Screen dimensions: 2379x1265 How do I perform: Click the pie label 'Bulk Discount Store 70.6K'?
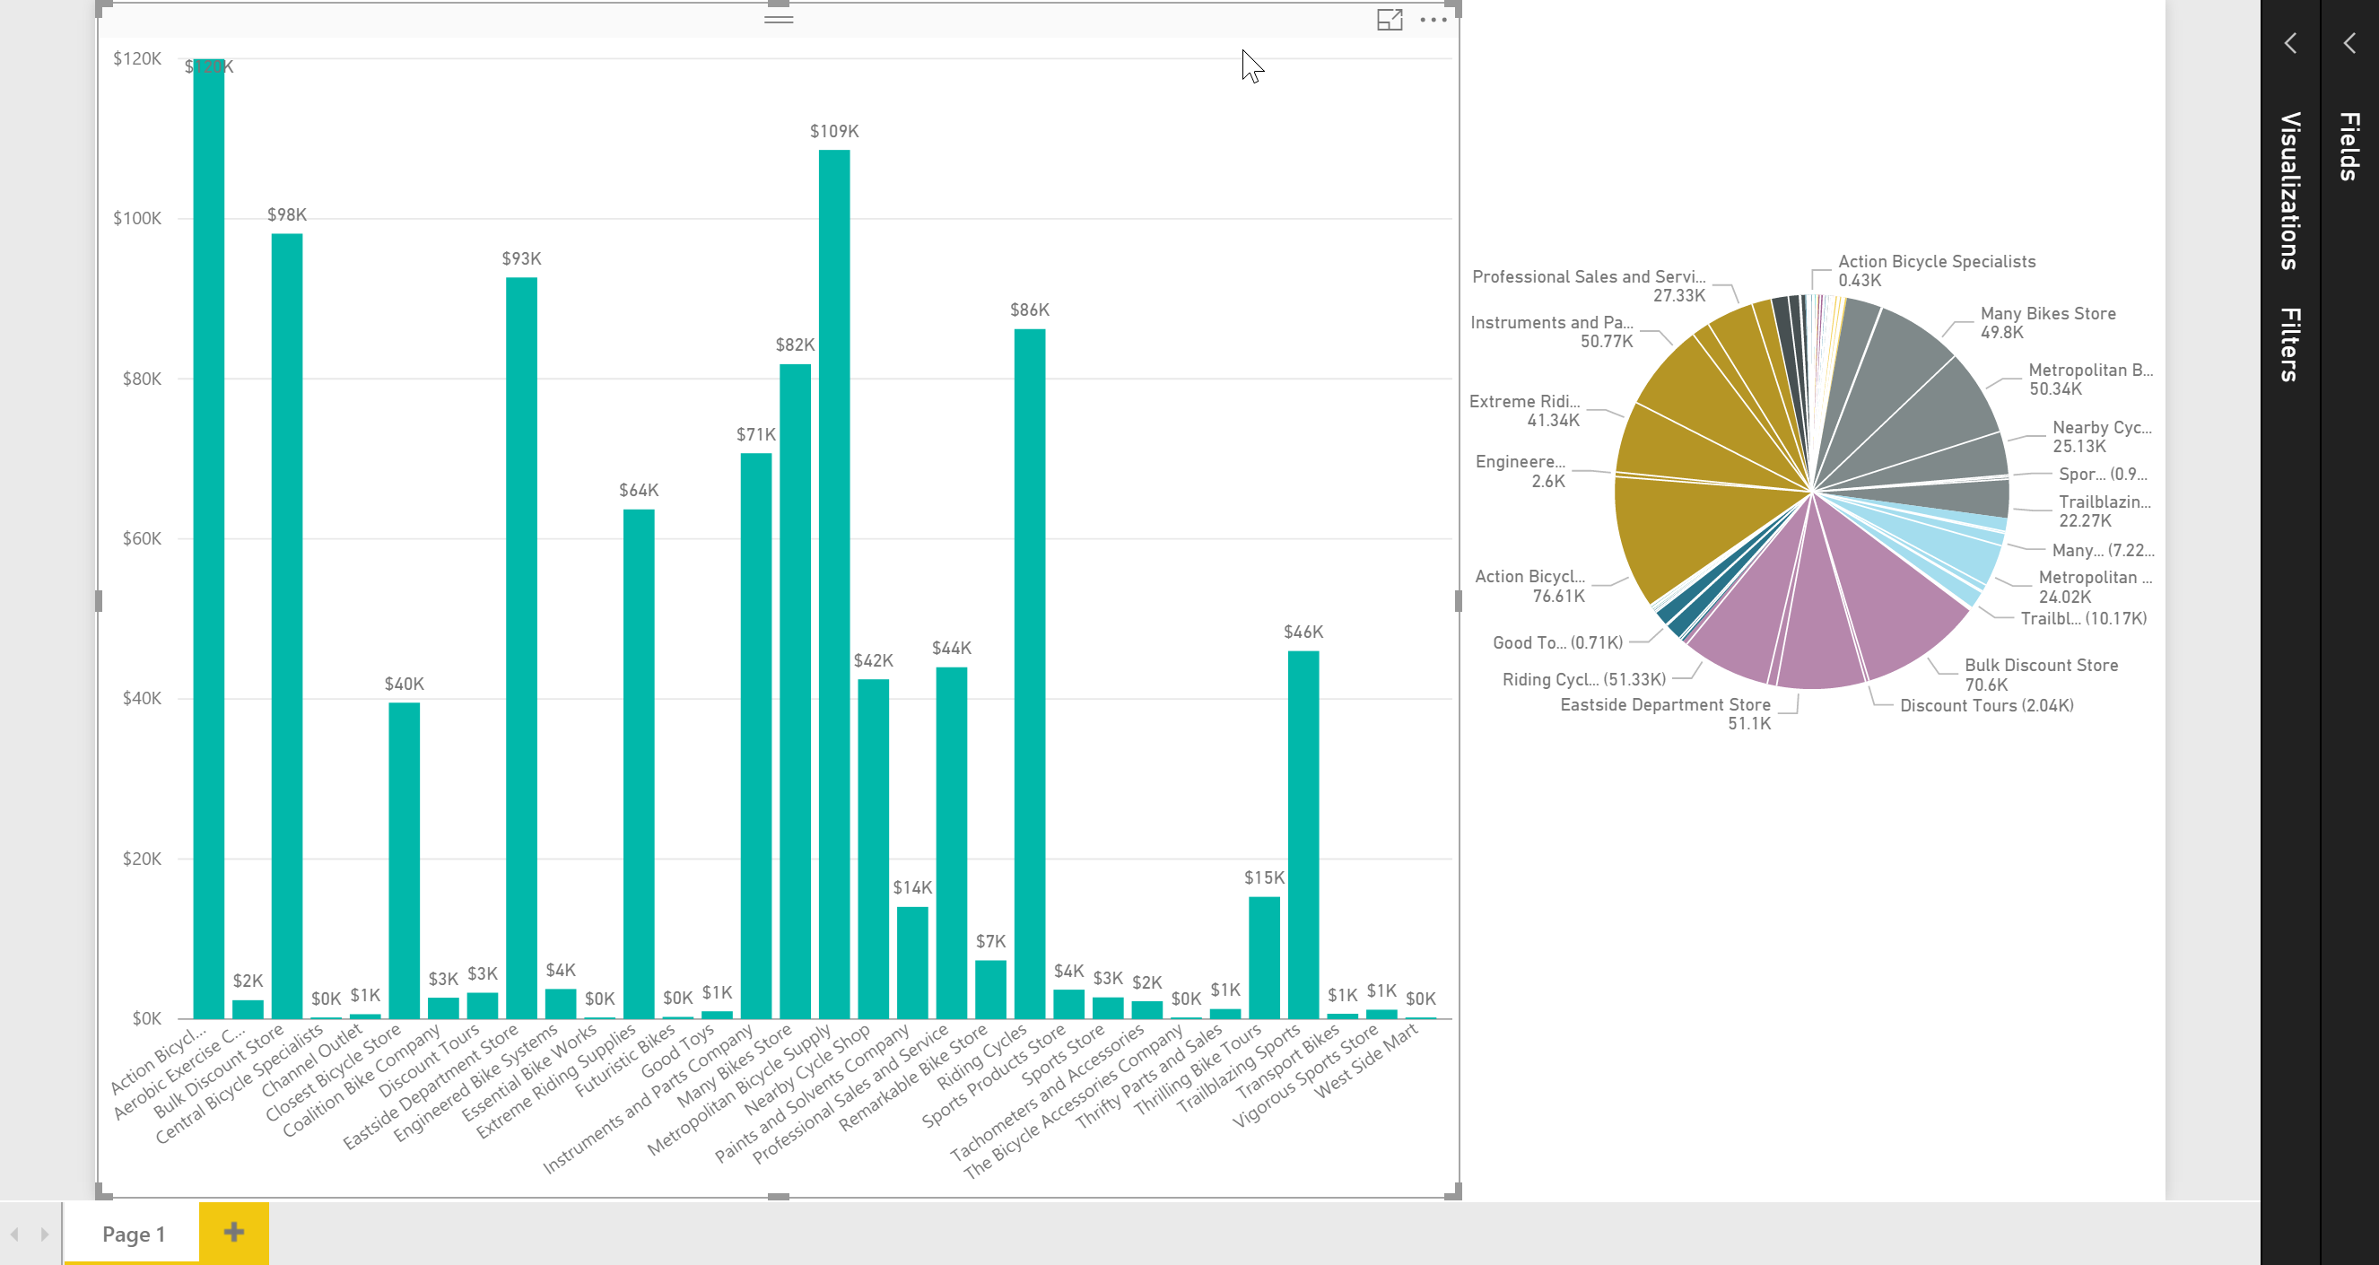(x=2041, y=675)
